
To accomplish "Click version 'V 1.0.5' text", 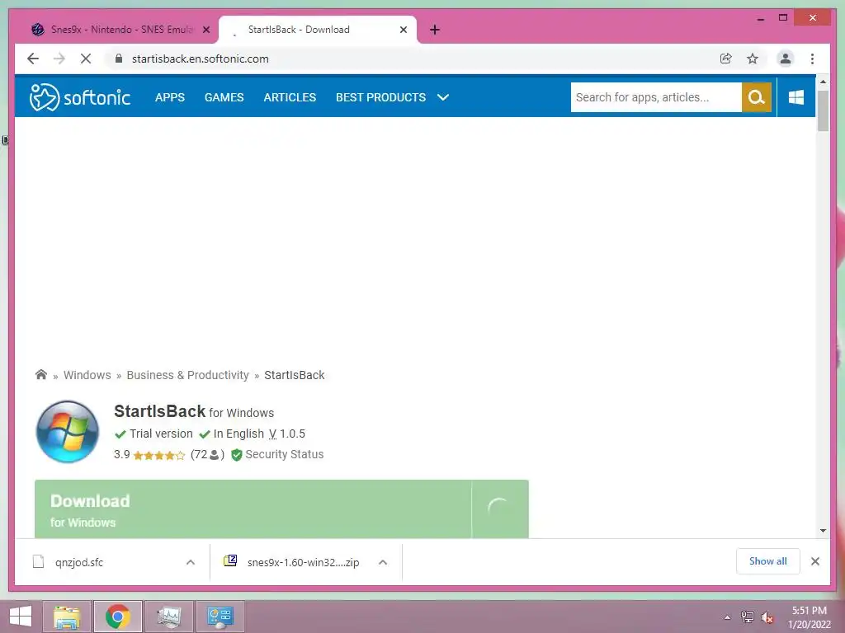I will [x=286, y=434].
